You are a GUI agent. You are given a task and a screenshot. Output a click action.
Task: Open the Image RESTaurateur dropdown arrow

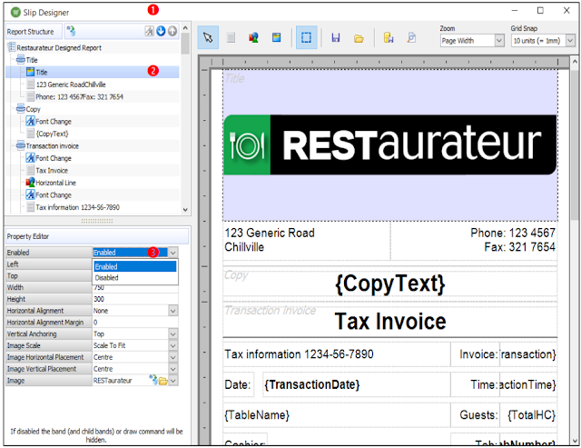pos(173,381)
